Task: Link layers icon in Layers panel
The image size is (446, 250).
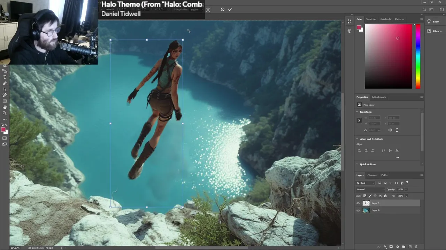Action: click(x=378, y=247)
